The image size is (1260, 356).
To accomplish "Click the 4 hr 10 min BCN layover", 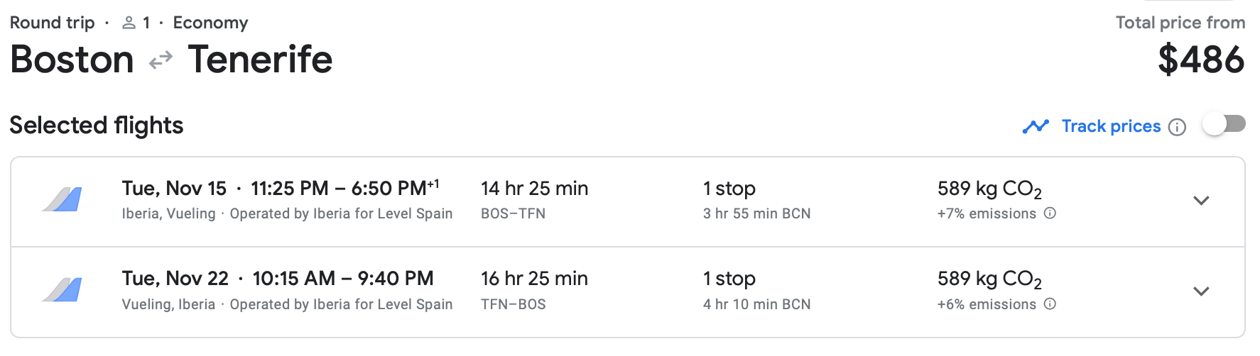I will 756,304.
